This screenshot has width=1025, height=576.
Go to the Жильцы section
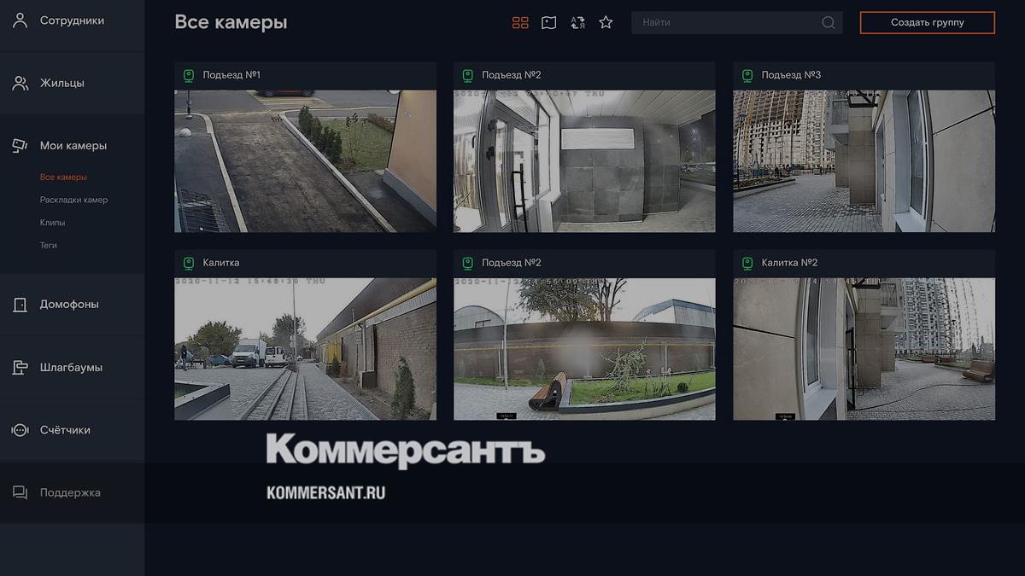pos(61,83)
